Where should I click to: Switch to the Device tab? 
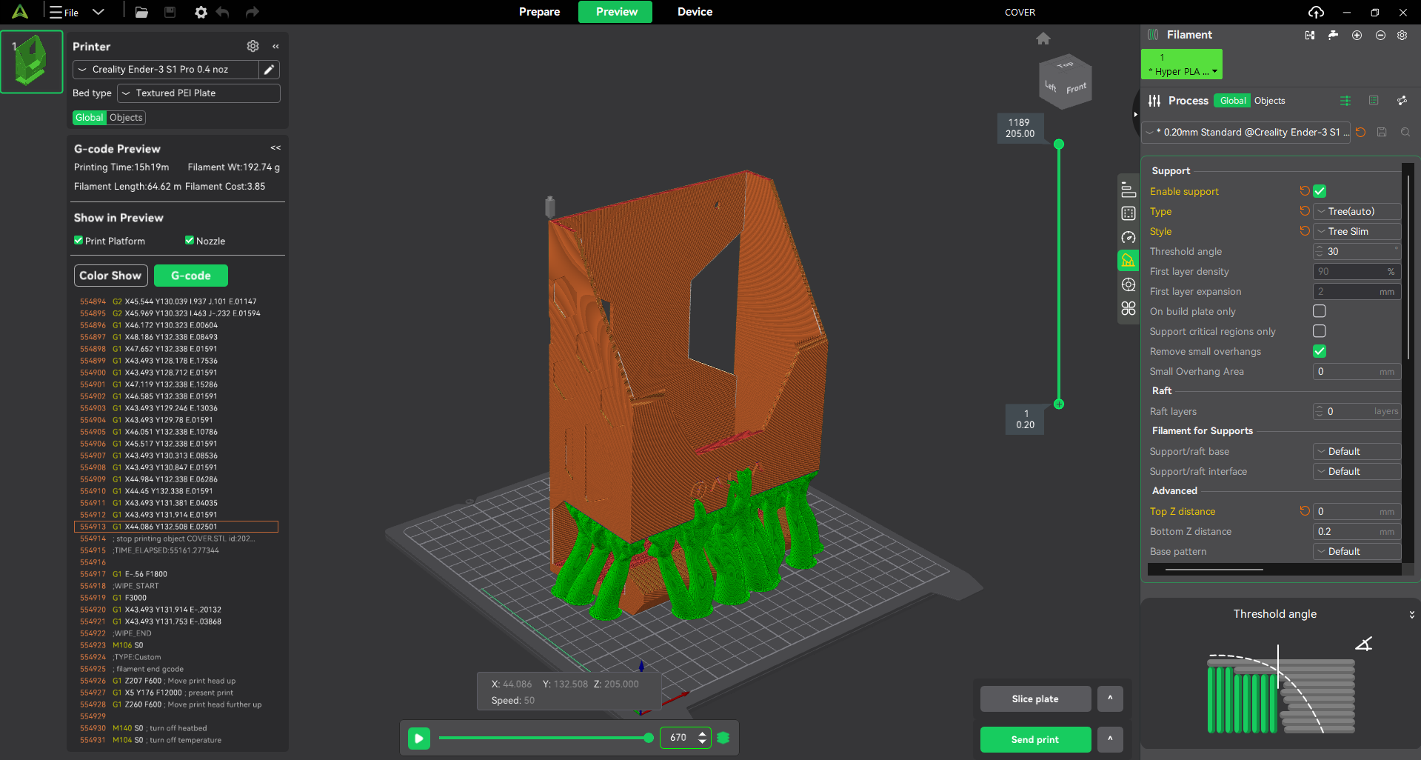[695, 12]
